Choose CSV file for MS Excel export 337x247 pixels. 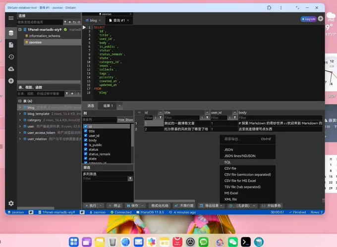coord(248,181)
